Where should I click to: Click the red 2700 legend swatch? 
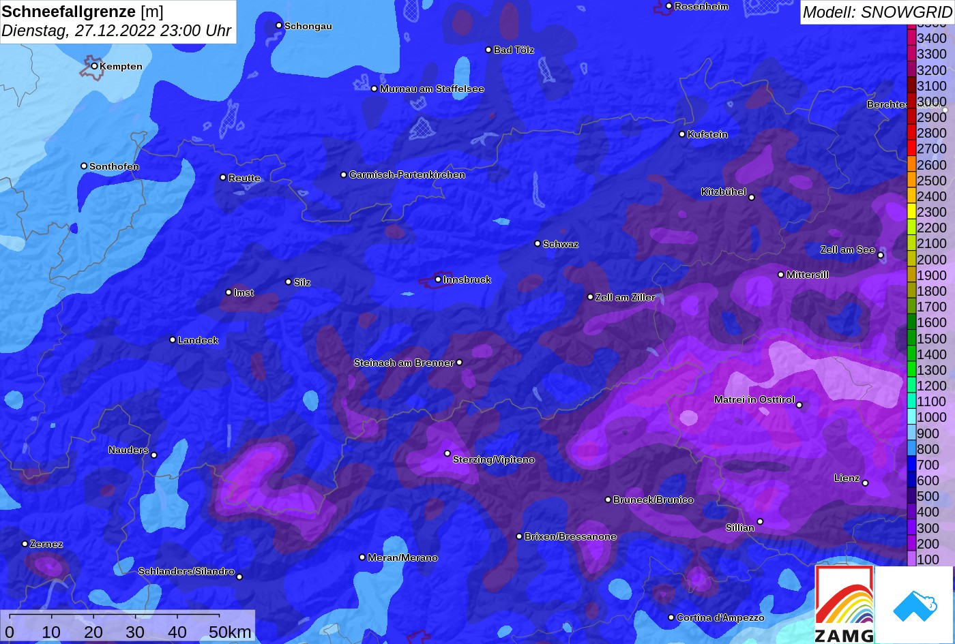point(911,149)
